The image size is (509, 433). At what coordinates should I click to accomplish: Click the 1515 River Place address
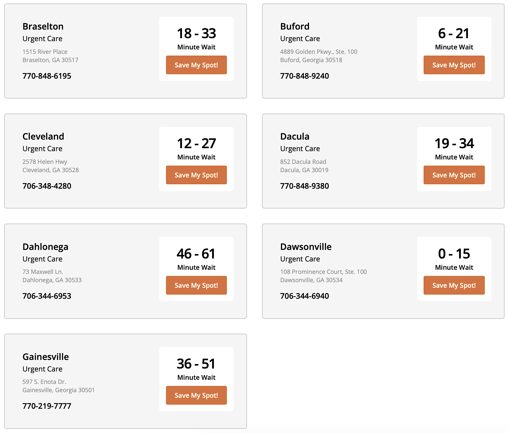pyautogui.click(x=45, y=52)
